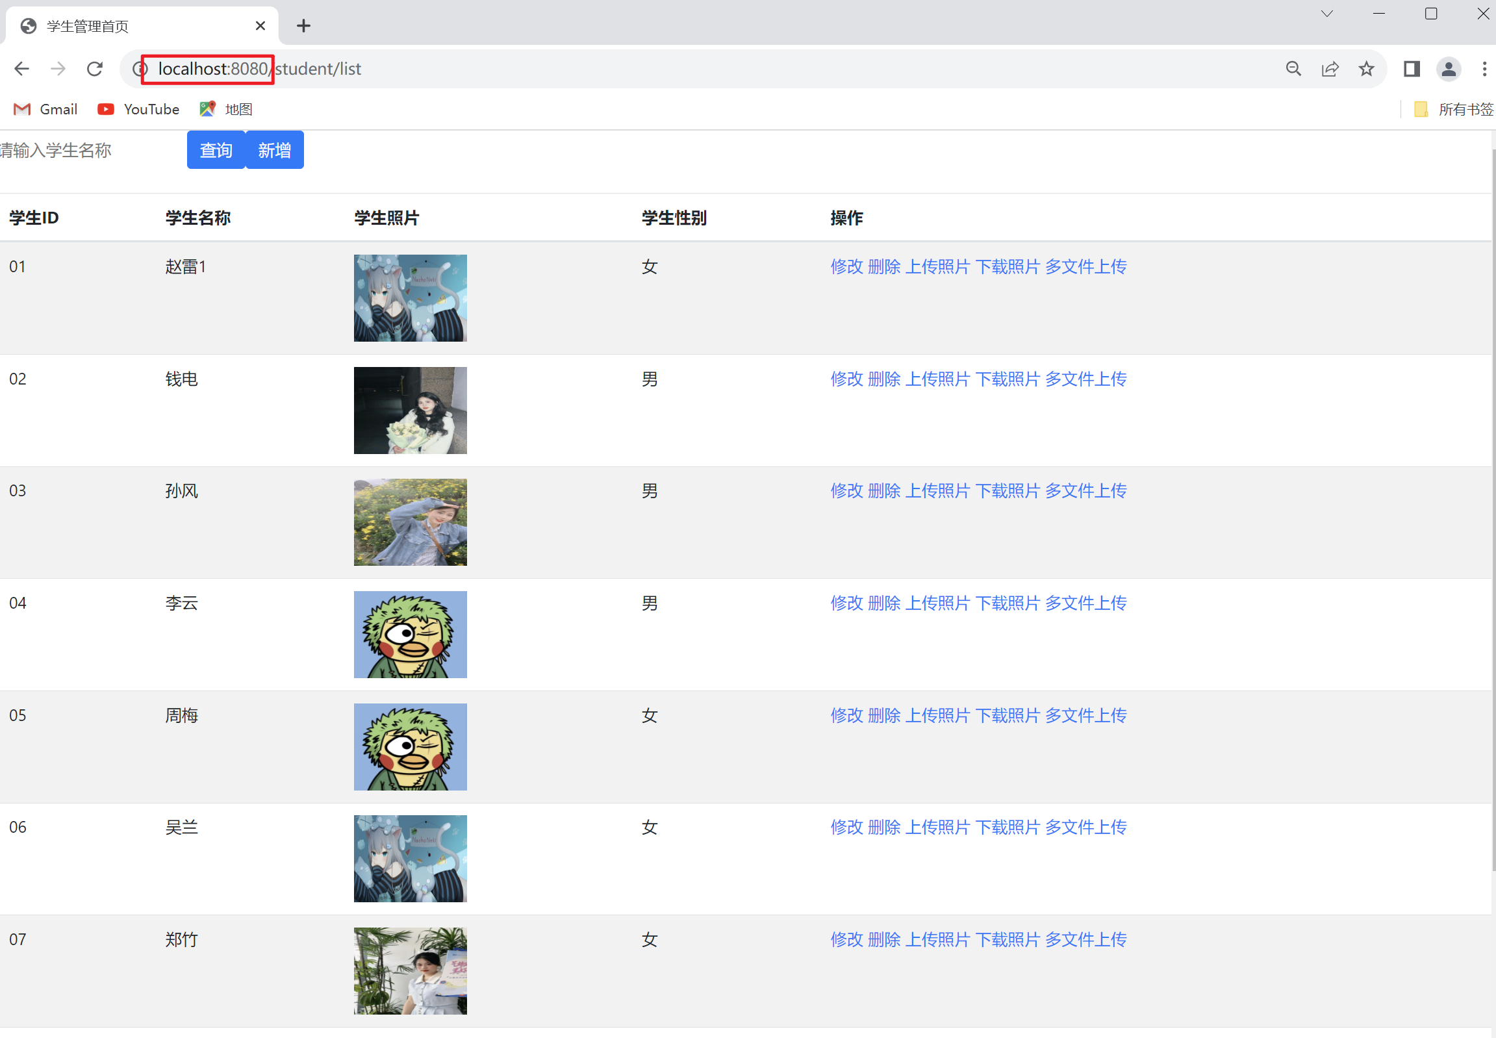Click the share icon next to the address bar
This screenshot has width=1496, height=1038.
(x=1330, y=68)
